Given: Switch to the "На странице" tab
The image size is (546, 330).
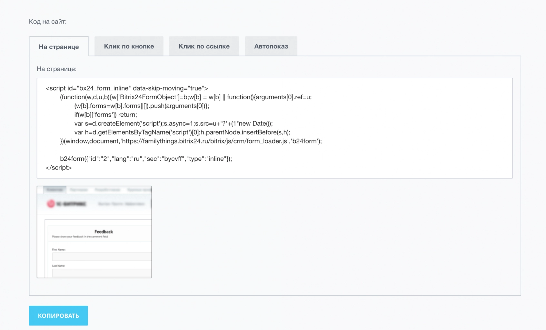Looking at the screenshot, I should tap(59, 47).
